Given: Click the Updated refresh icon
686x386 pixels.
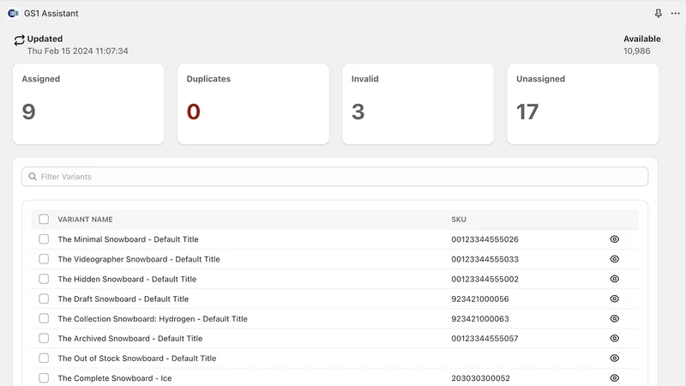Looking at the screenshot, I should (19, 40).
